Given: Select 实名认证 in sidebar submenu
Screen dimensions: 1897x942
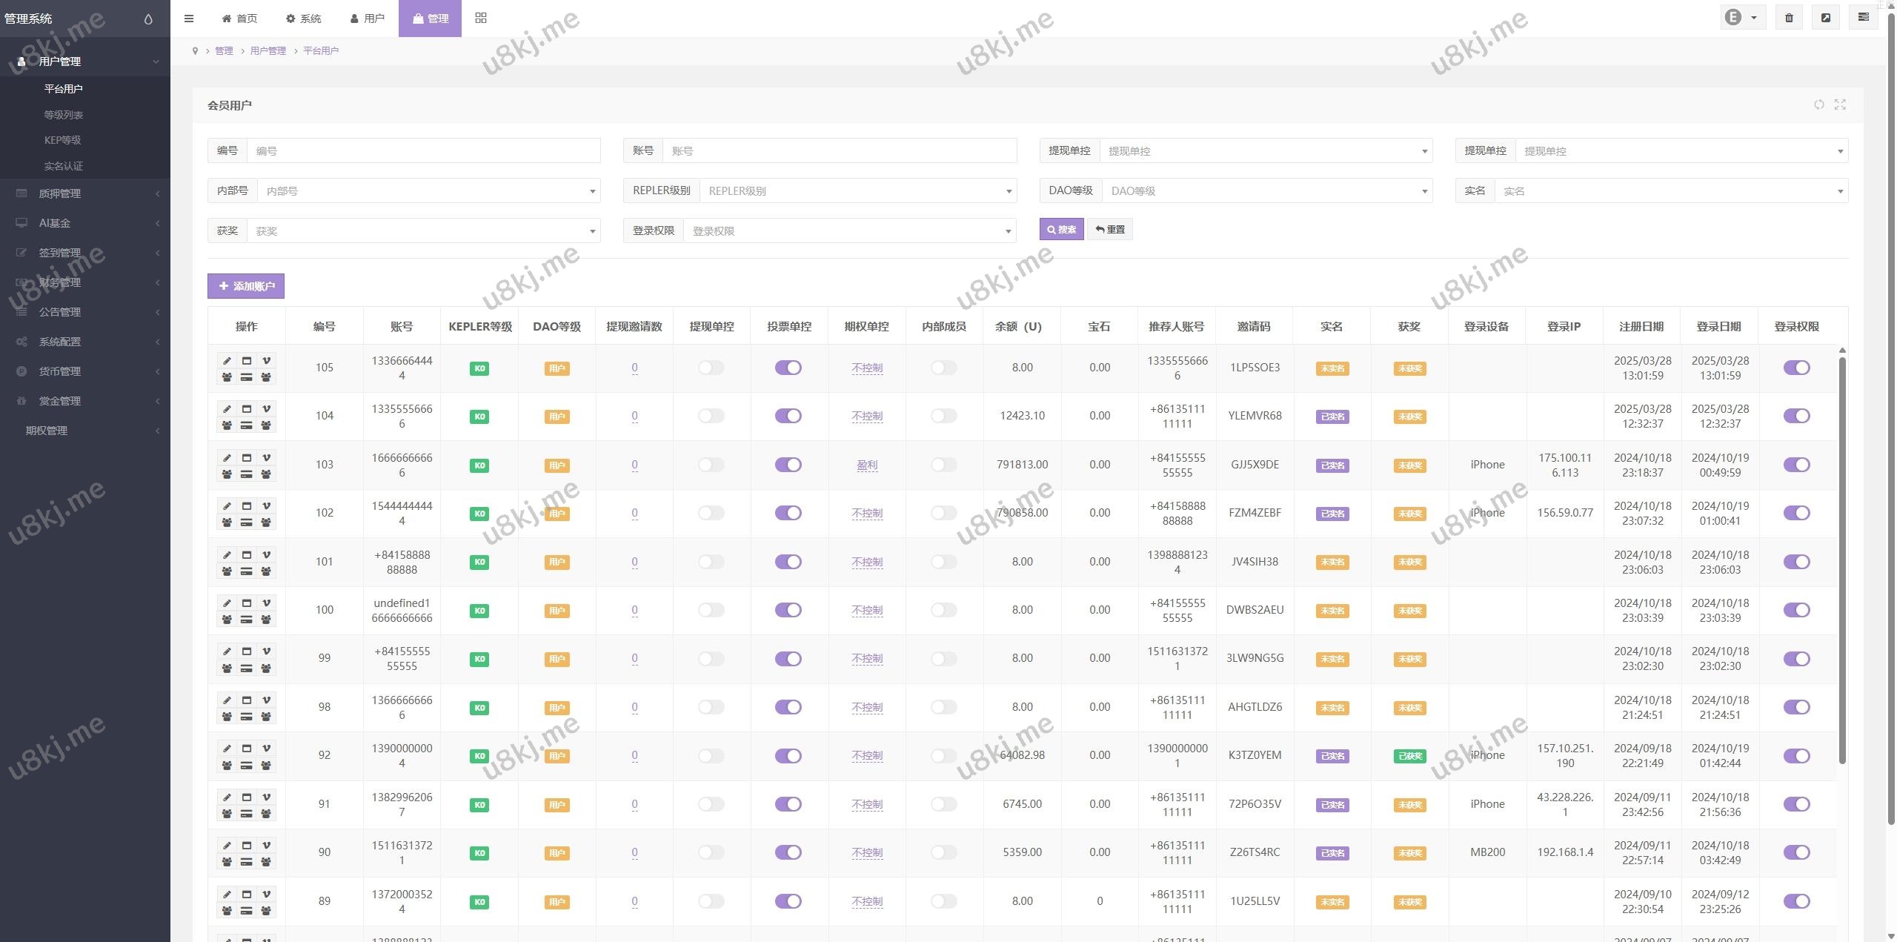Looking at the screenshot, I should 64,166.
